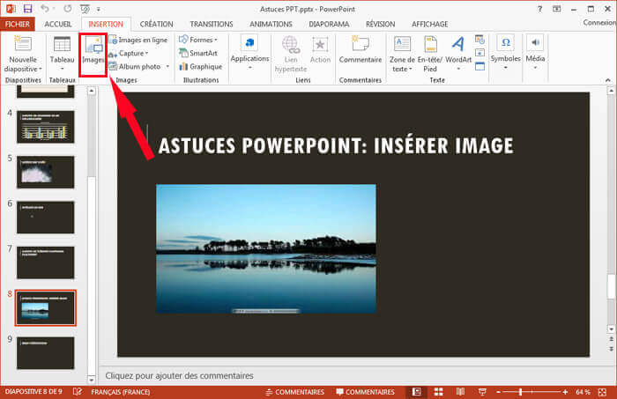Go to the ANIMATIONS tab
The width and height of the screenshot is (617, 399).
[x=271, y=24]
